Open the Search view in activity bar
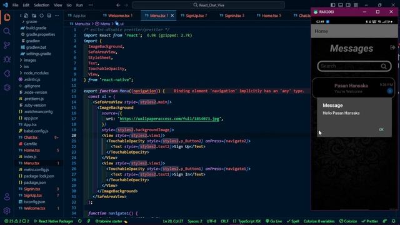This screenshot has width=400, height=225. [7, 31]
